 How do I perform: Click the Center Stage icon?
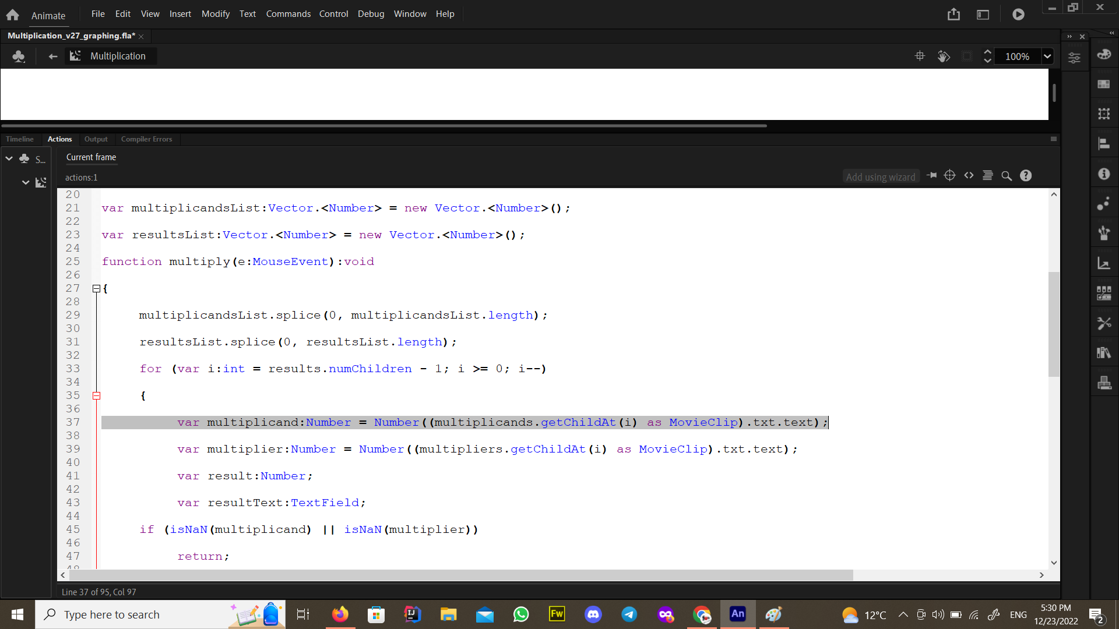(920, 56)
